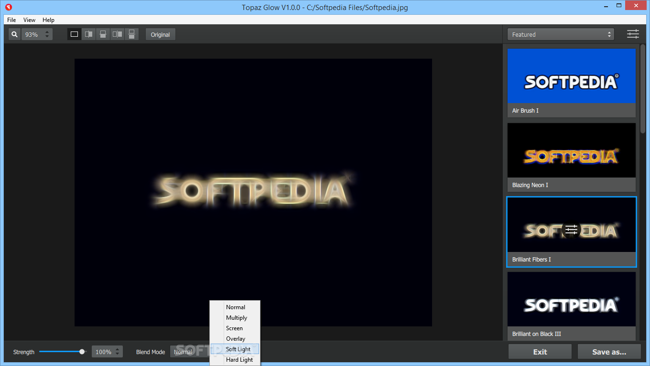Select the side-by-side view icon
650x366 pixels.
(117, 34)
